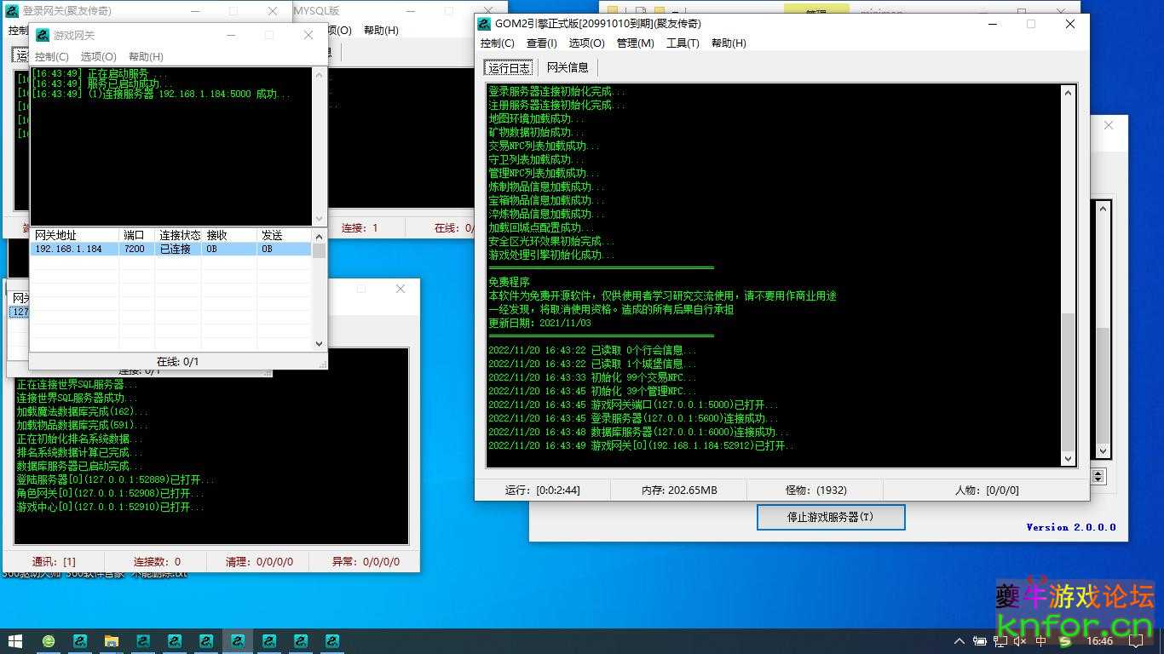Image resolution: width=1164 pixels, height=654 pixels.
Task: Switch to the 网关信息 tab
Action: click(x=568, y=67)
